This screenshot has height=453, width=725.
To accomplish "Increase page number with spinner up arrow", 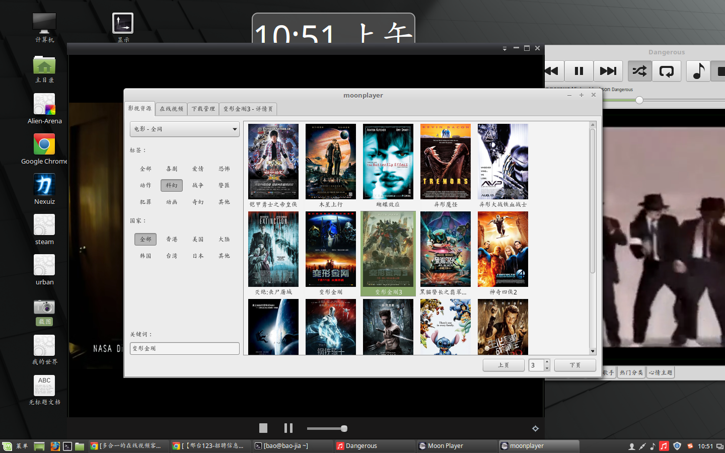I will pyautogui.click(x=547, y=362).
